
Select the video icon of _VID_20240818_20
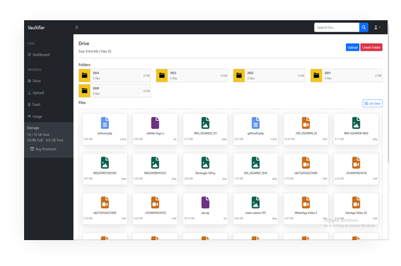[x=306, y=123]
